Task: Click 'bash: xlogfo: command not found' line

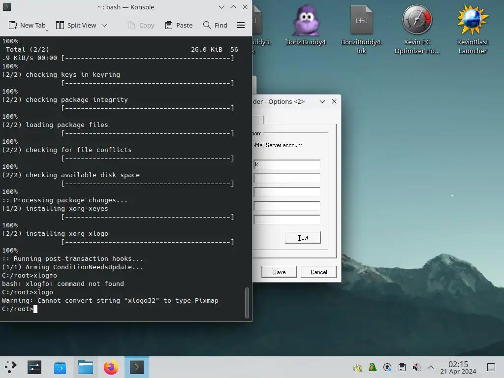Action: (63, 284)
